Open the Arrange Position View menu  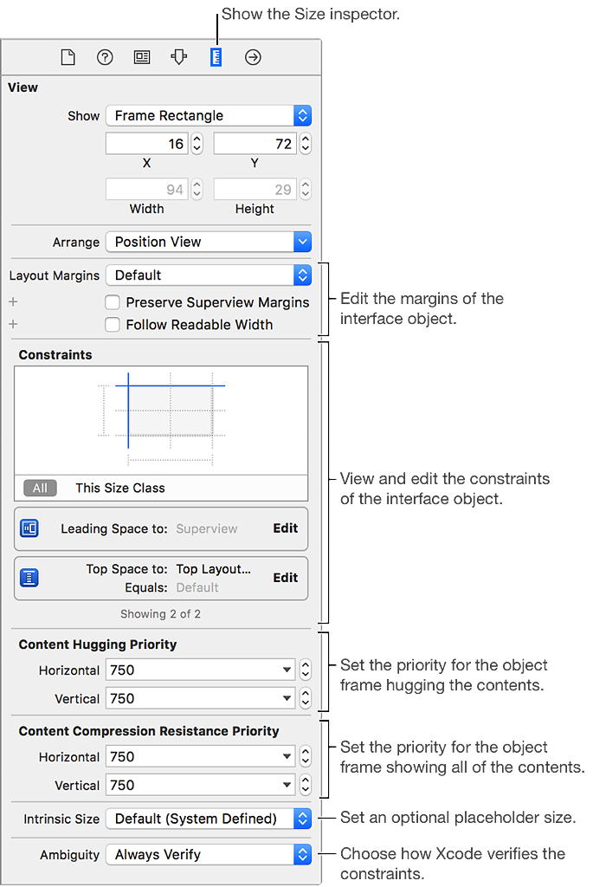(209, 242)
